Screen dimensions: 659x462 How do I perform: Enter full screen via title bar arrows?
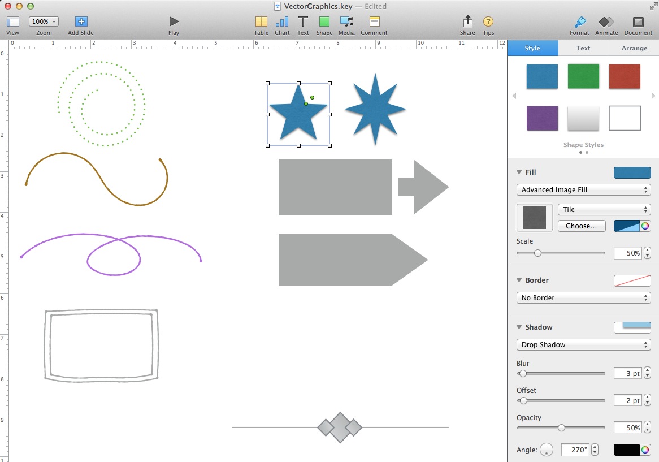653,6
